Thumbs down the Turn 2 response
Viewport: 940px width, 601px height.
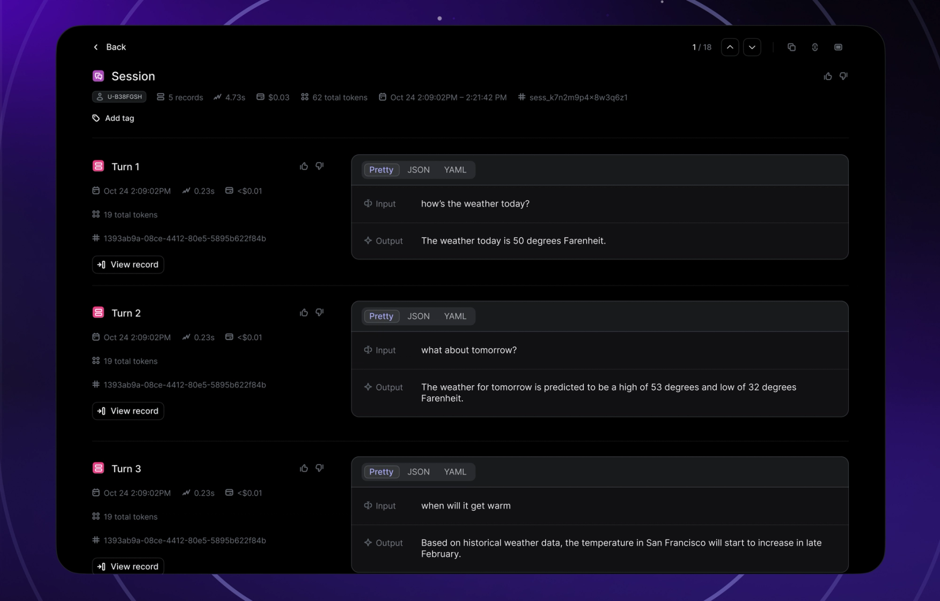319,312
